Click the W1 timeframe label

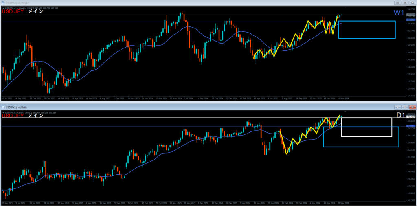[x=399, y=13]
